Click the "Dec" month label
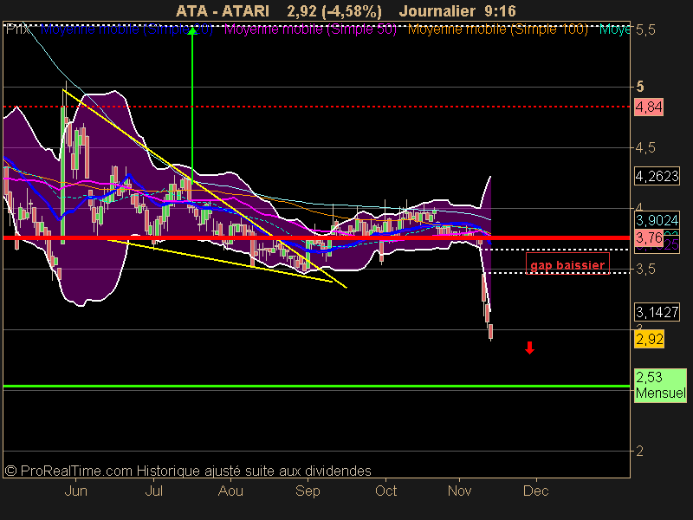Viewport: 693px width, 520px height. point(536,491)
